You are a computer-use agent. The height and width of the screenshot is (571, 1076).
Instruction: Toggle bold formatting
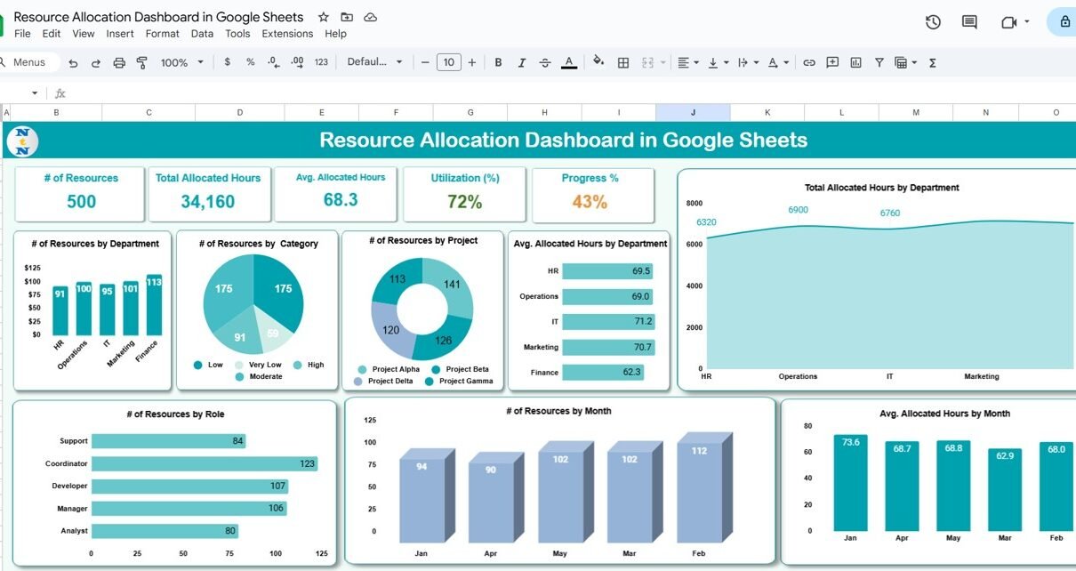tap(498, 62)
